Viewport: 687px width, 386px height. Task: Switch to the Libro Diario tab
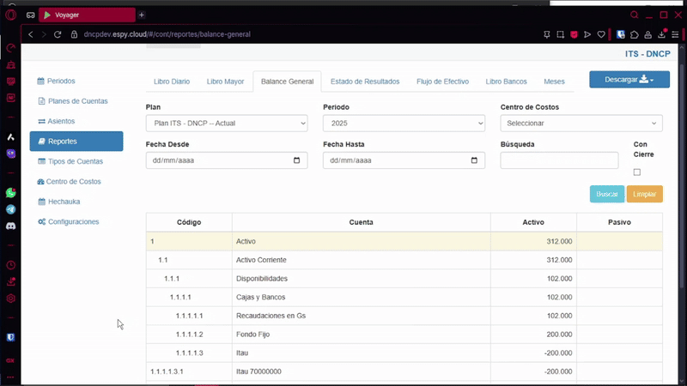172,81
